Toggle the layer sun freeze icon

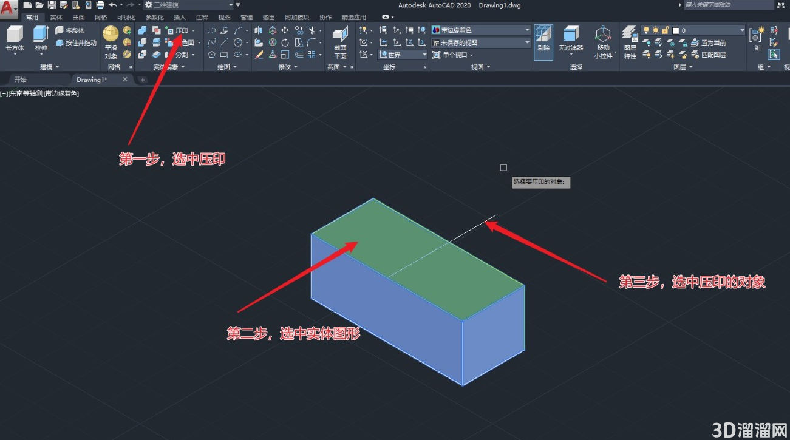click(656, 30)
